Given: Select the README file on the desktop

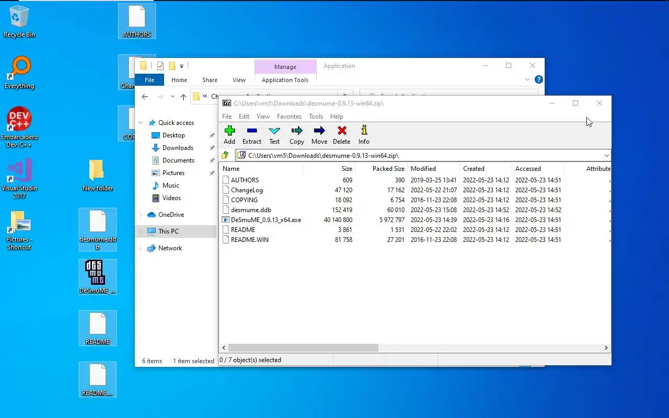Looking at the screenshot, I should [98, 328].
